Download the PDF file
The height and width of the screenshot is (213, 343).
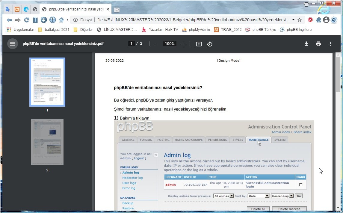point(306,44)
